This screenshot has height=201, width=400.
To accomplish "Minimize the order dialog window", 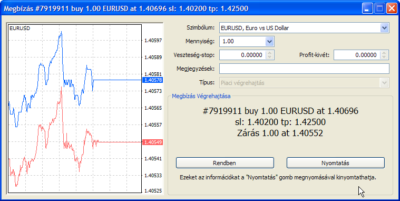I will (x=367, y=8).
